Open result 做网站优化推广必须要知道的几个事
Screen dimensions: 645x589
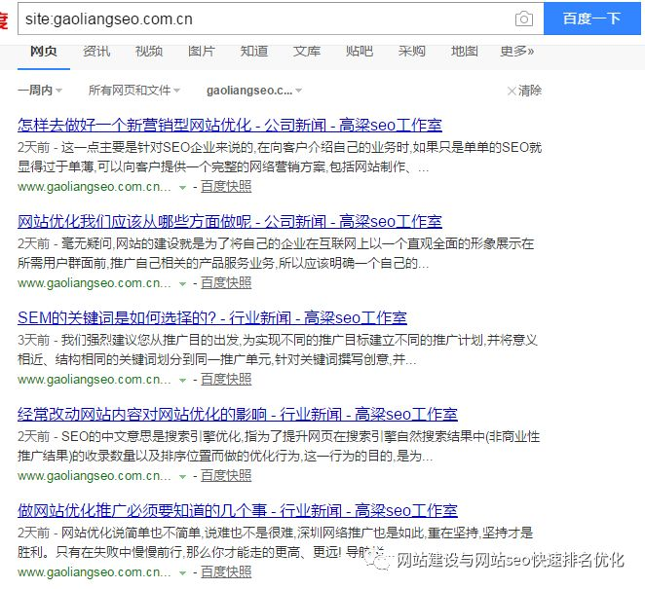[238, 510]
